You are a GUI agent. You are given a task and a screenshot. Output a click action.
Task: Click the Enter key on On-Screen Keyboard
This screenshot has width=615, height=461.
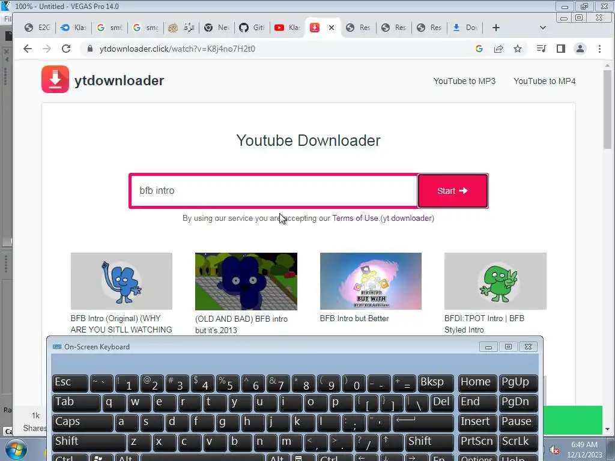pyautogui.click(x=423, y=423)
